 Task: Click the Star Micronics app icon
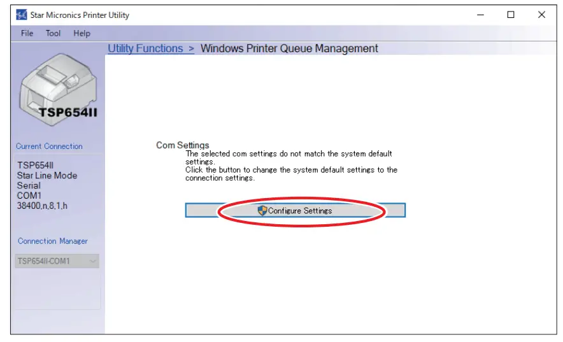point(22,15)
